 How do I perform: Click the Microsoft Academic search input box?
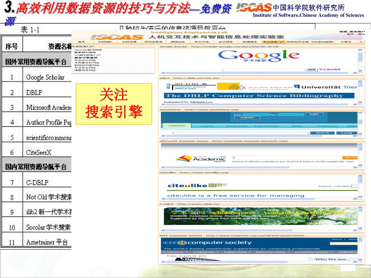(287, 158)
